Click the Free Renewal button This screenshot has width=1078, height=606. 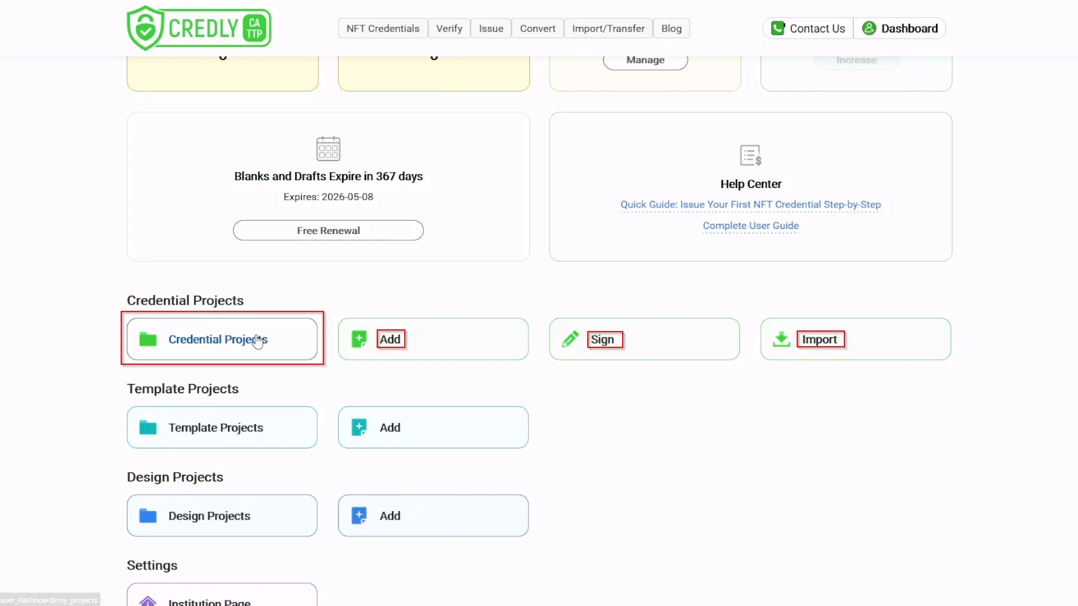328,230
